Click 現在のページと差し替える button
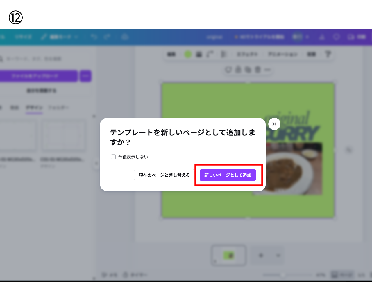Screen dimensions: 372x297 pyautogui.click(x=164, y=175)
